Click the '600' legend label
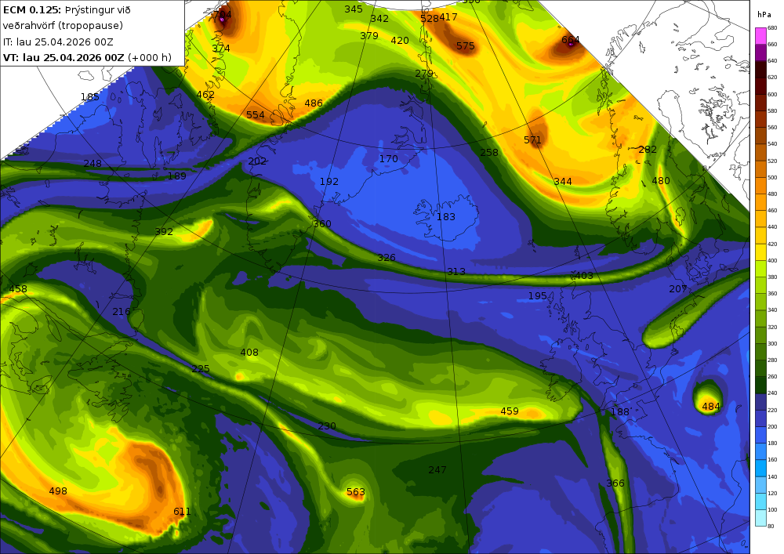Viewport: 784px width, 554px height. coord(772,94)
